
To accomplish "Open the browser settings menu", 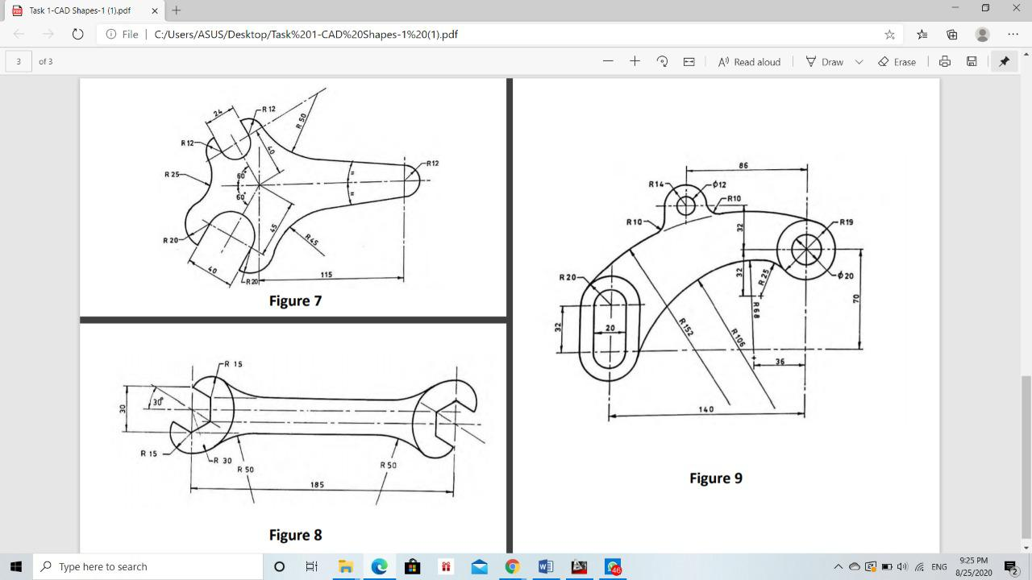I will tap(1013, 34).
